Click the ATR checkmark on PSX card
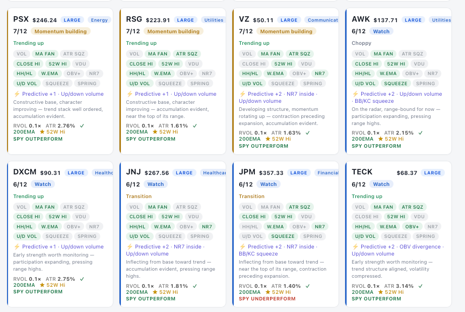Image resolution: width=465 pixels, height=312 pixels. point(82,126)
